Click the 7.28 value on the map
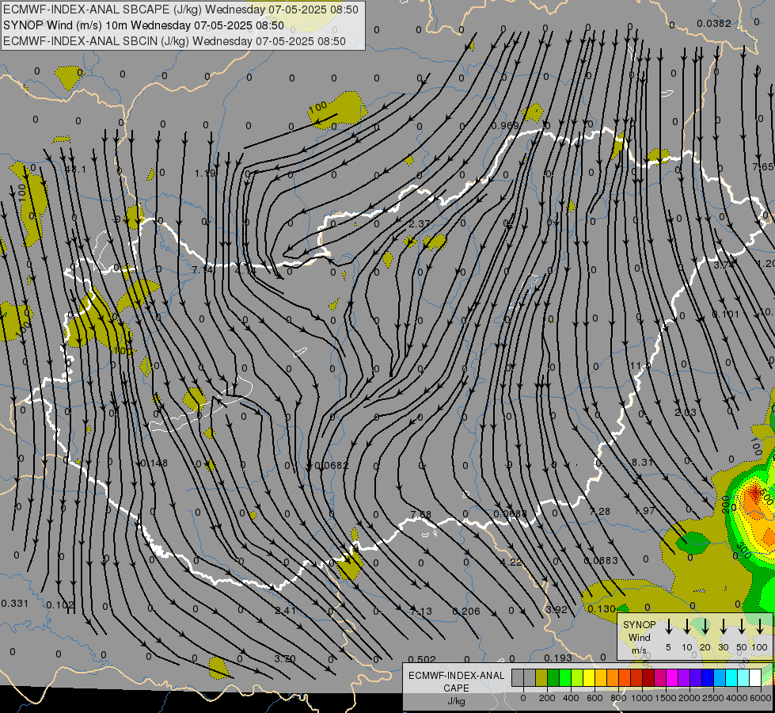Image resolution: width=775 pixels, height=713 pixels. [599, 511]
